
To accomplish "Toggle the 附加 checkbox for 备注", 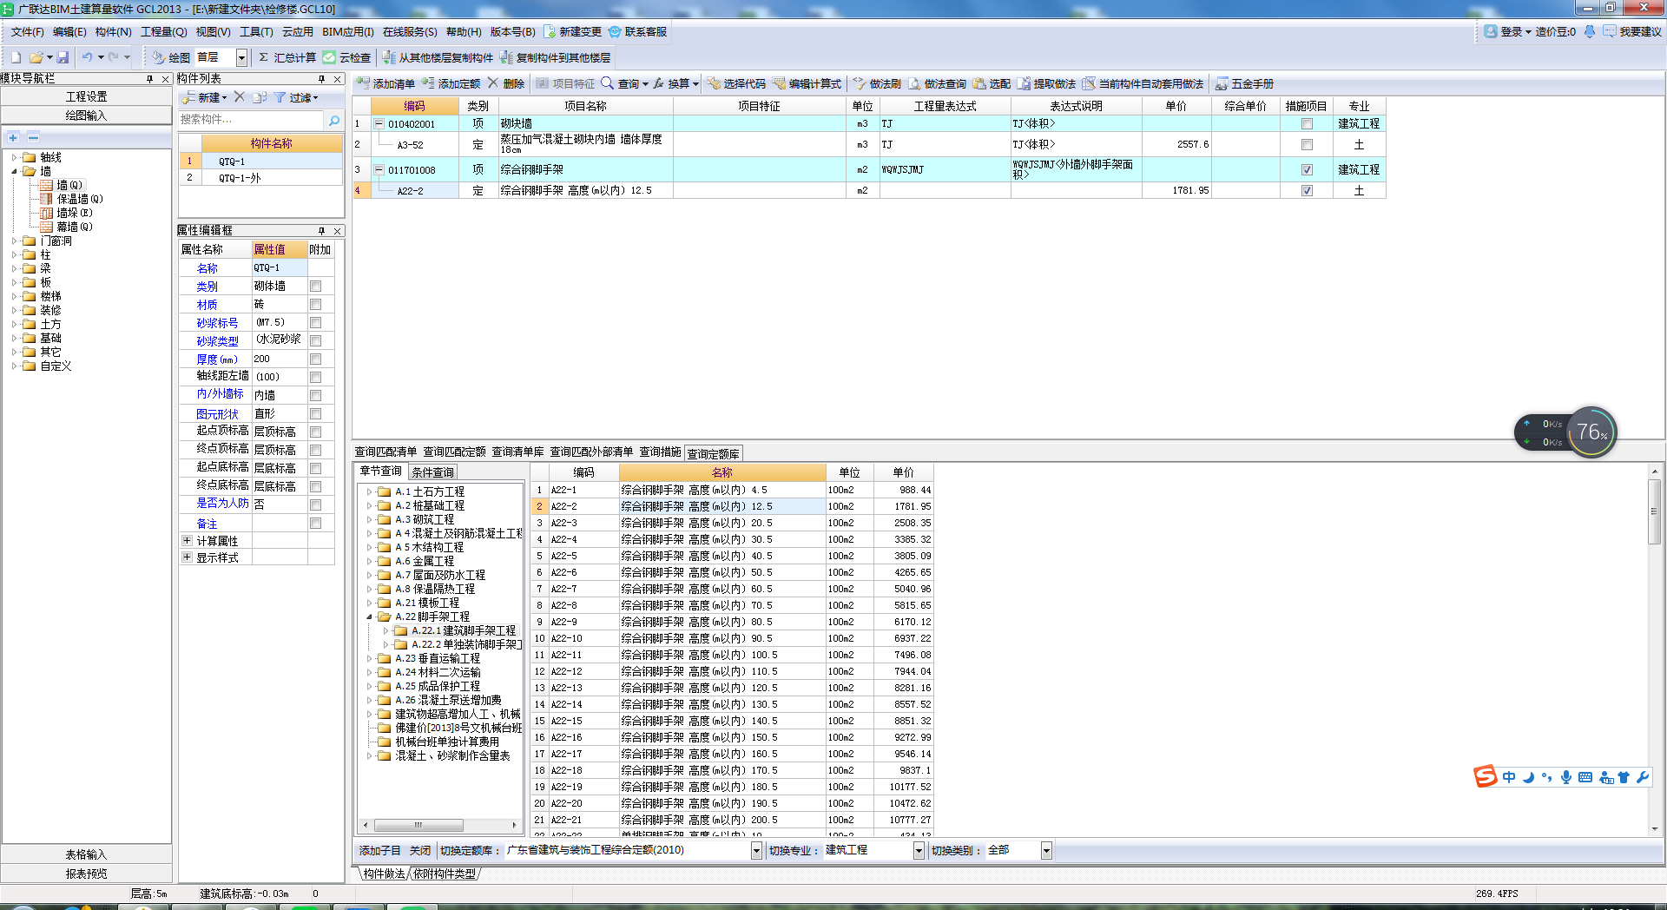I will 316,523.
